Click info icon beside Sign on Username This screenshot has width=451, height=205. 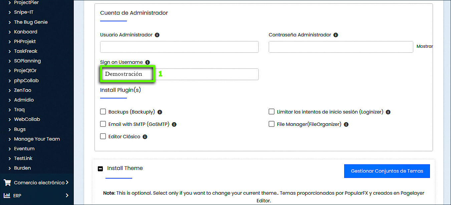click(x=148, y=62)
